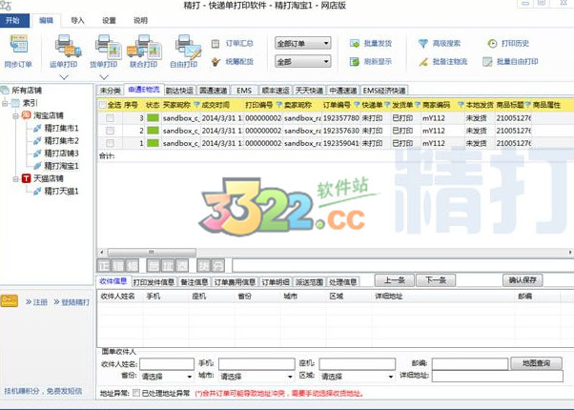
Task: Open shop 精打集市1
Action: coord(56,128)
